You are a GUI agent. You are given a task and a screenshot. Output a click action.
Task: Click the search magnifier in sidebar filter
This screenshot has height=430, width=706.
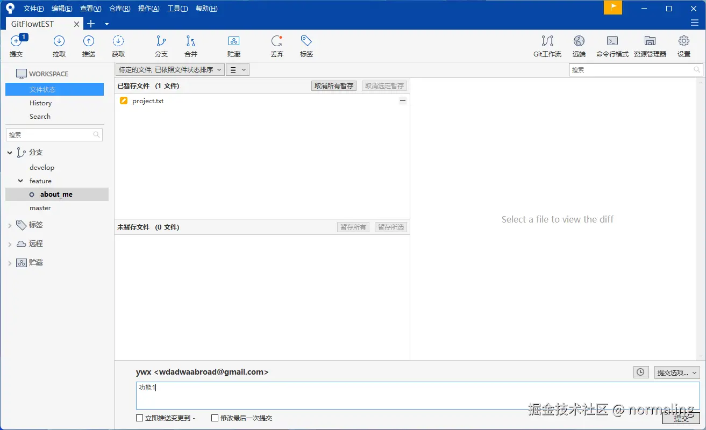[97, 135]
